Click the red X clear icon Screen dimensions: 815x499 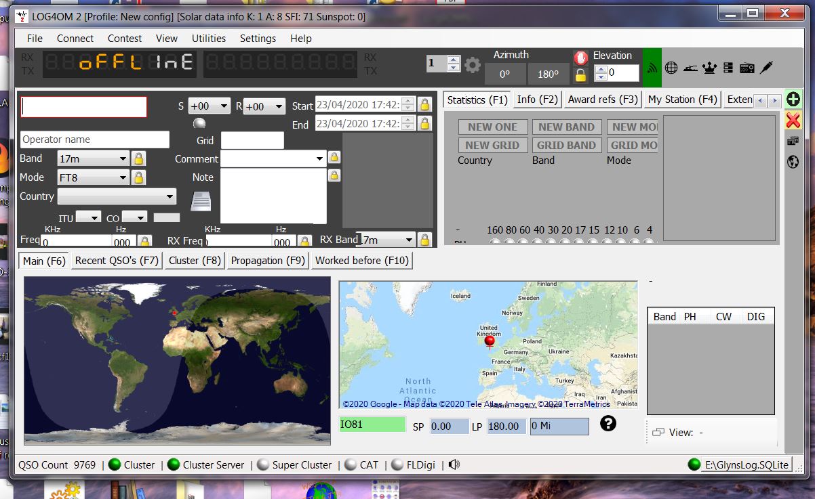pyautogui.click(x=793, y=121)
